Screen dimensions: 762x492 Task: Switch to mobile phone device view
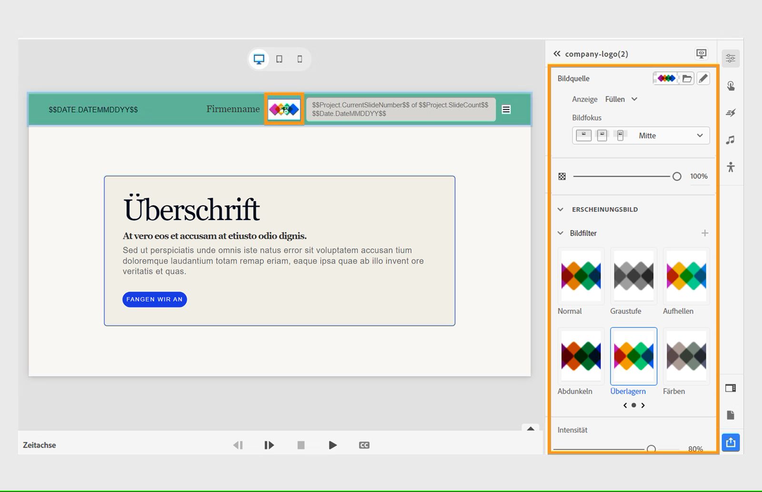[x=300, y=59]
